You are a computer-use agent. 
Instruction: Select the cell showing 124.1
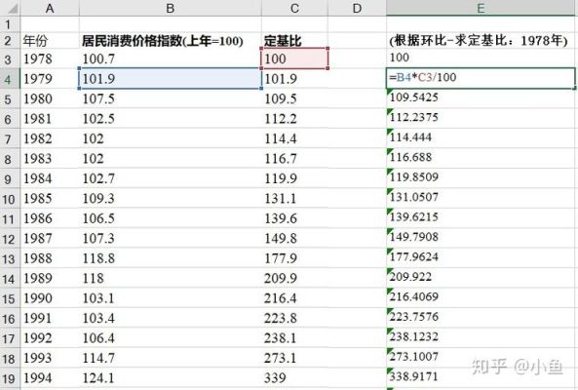click(171, 378)
